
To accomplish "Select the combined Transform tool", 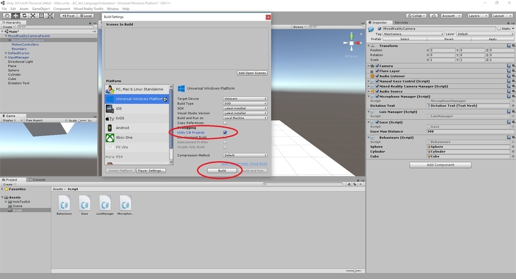I will coord(50,16).
